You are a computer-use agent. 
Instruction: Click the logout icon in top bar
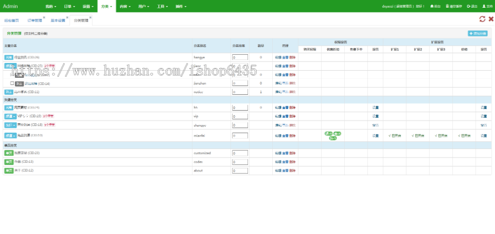click(x=468, y=6)
